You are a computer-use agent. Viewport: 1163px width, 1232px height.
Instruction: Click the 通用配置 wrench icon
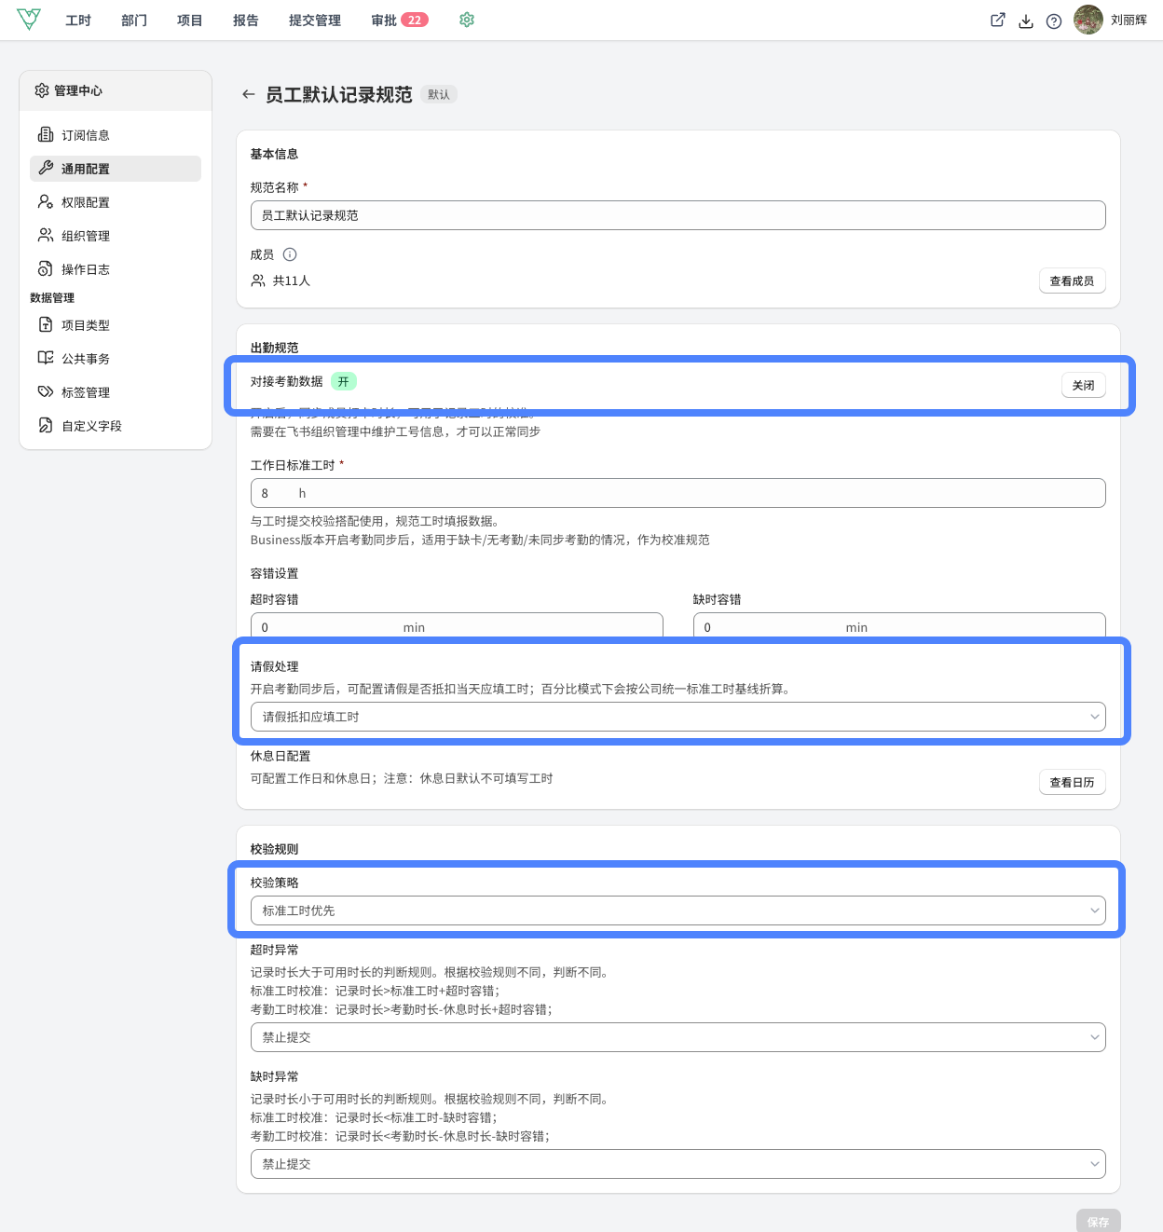[46, 169]
